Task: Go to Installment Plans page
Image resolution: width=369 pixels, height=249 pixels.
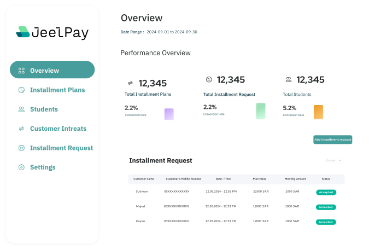Action: click(x=57, y=90)
